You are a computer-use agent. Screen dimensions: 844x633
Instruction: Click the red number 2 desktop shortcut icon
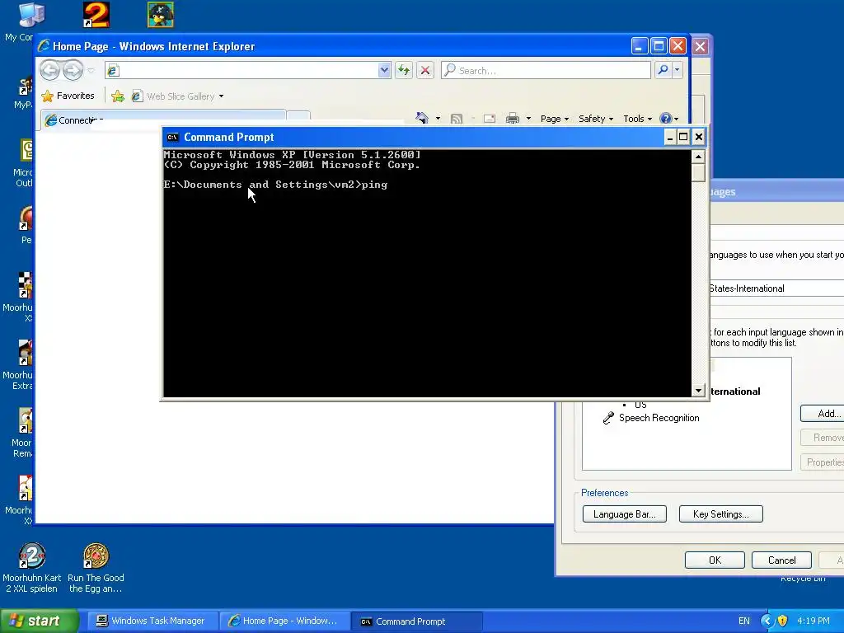tap(96, 15)
